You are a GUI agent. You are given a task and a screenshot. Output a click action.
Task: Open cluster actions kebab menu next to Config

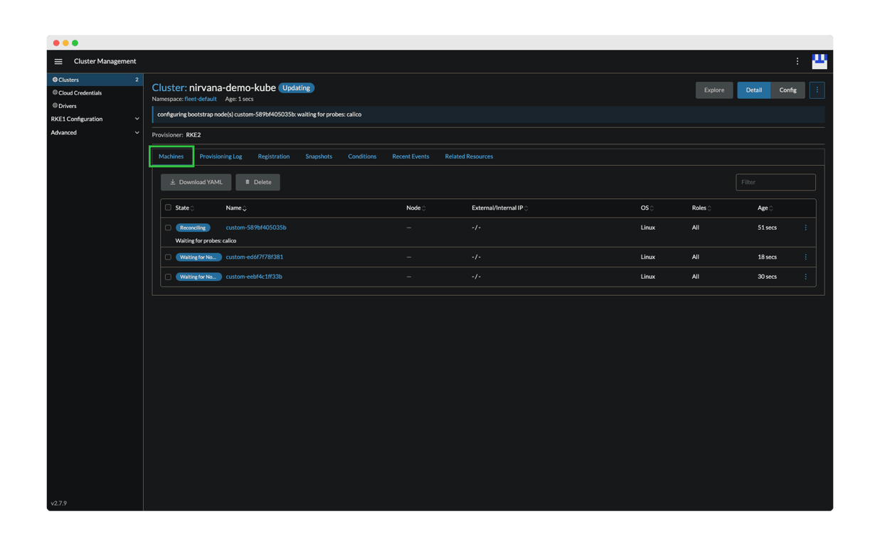point(817,90)
